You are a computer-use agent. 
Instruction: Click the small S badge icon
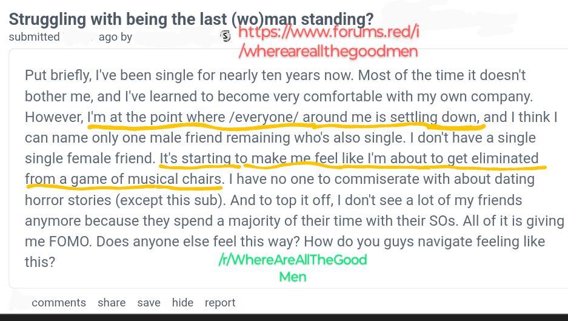[226, 36]
